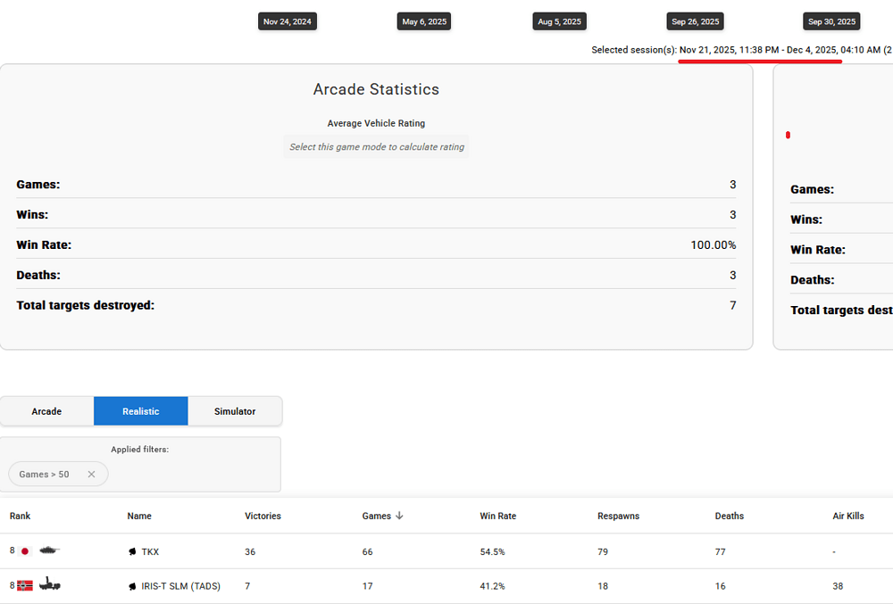Open the TKX vehicle name link
Screen dimensions: 893x604
(x=150, y=552)
